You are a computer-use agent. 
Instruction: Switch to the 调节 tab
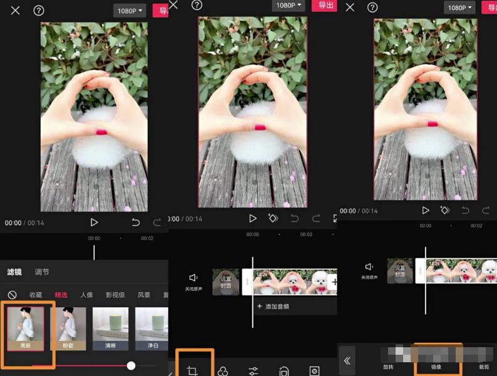click(x=42, y=272)
